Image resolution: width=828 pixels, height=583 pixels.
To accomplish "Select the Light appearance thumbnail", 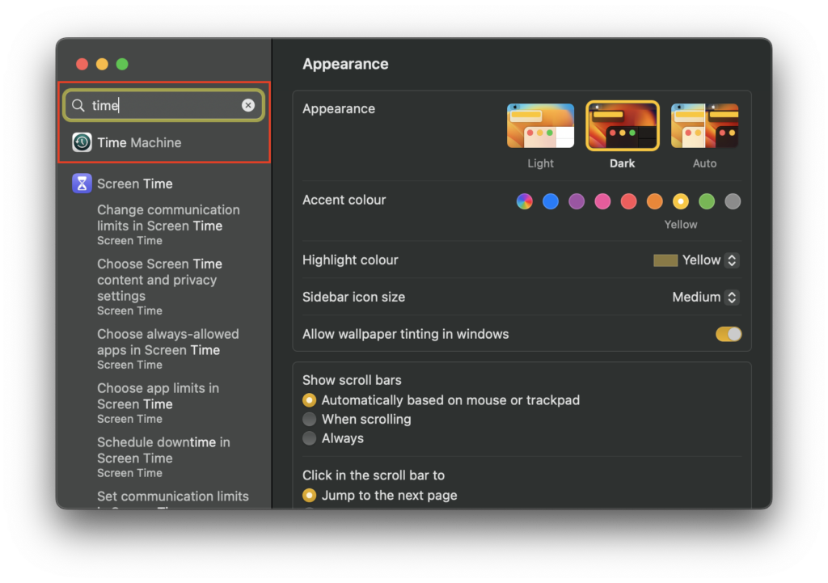I will click(540, 126).
